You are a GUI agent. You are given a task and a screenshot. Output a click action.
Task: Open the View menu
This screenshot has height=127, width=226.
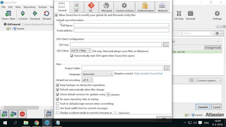coord(18,7)
